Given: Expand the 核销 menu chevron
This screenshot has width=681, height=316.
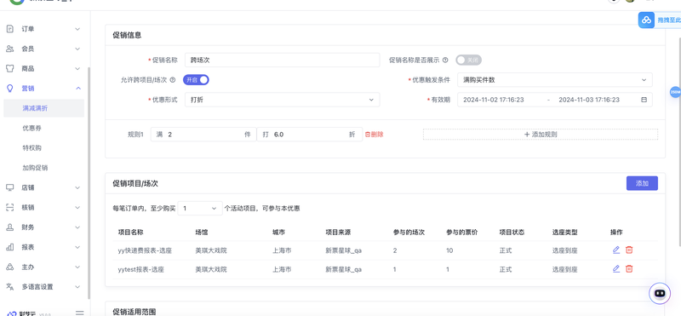Looking at the screenshot, I should click(x=77, y=207).
